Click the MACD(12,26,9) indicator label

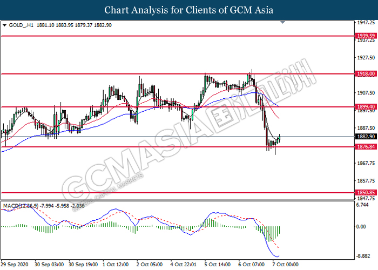(21, 206)
